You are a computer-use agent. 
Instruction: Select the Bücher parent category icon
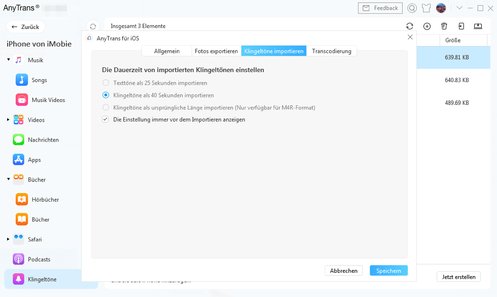pyautogui.click(x=18, y=179)
